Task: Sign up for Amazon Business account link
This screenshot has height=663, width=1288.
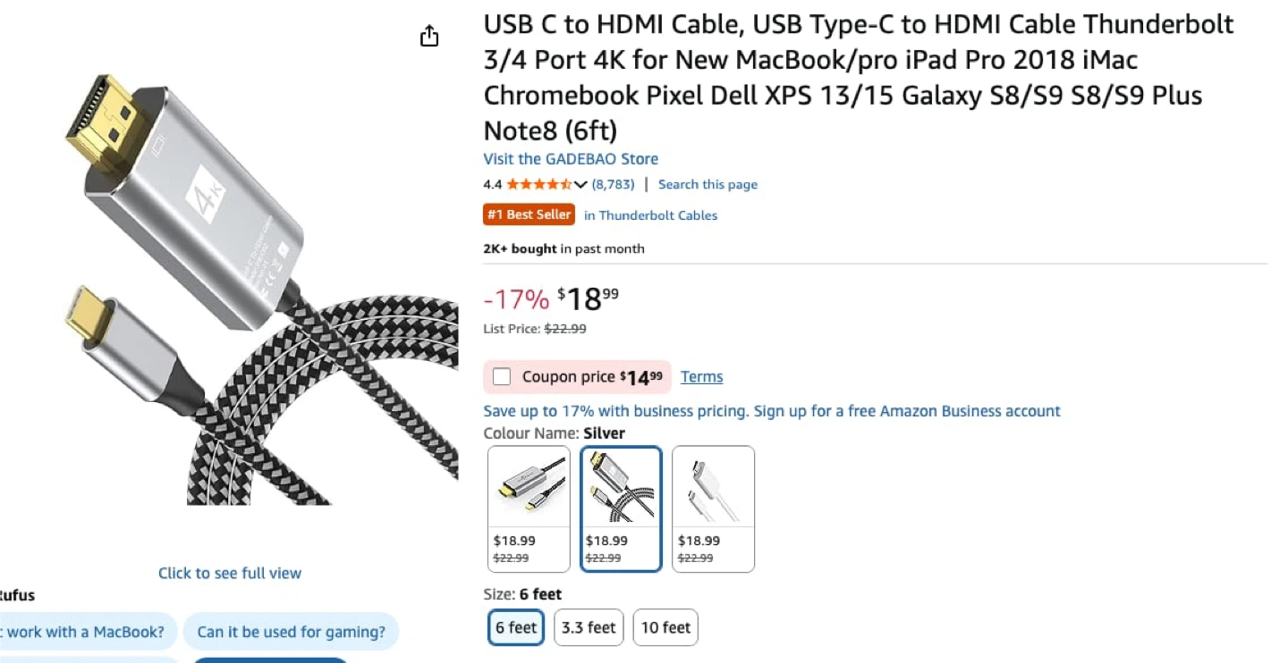Action: click(x=907, y=411)
